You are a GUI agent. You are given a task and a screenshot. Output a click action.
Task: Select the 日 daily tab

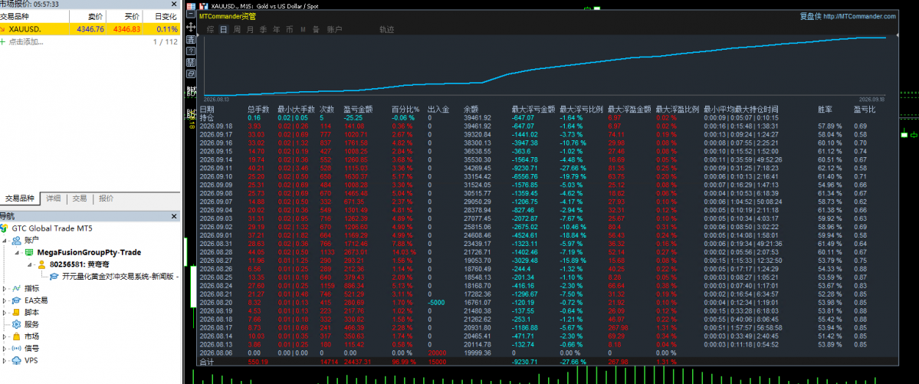click(223, 29)
